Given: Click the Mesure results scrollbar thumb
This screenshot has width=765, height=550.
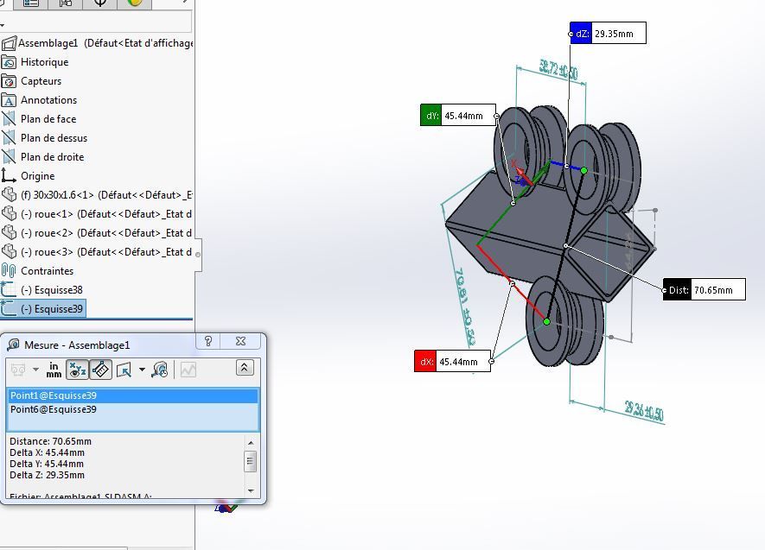Looking at the screenshot, I should click(251, 461).
